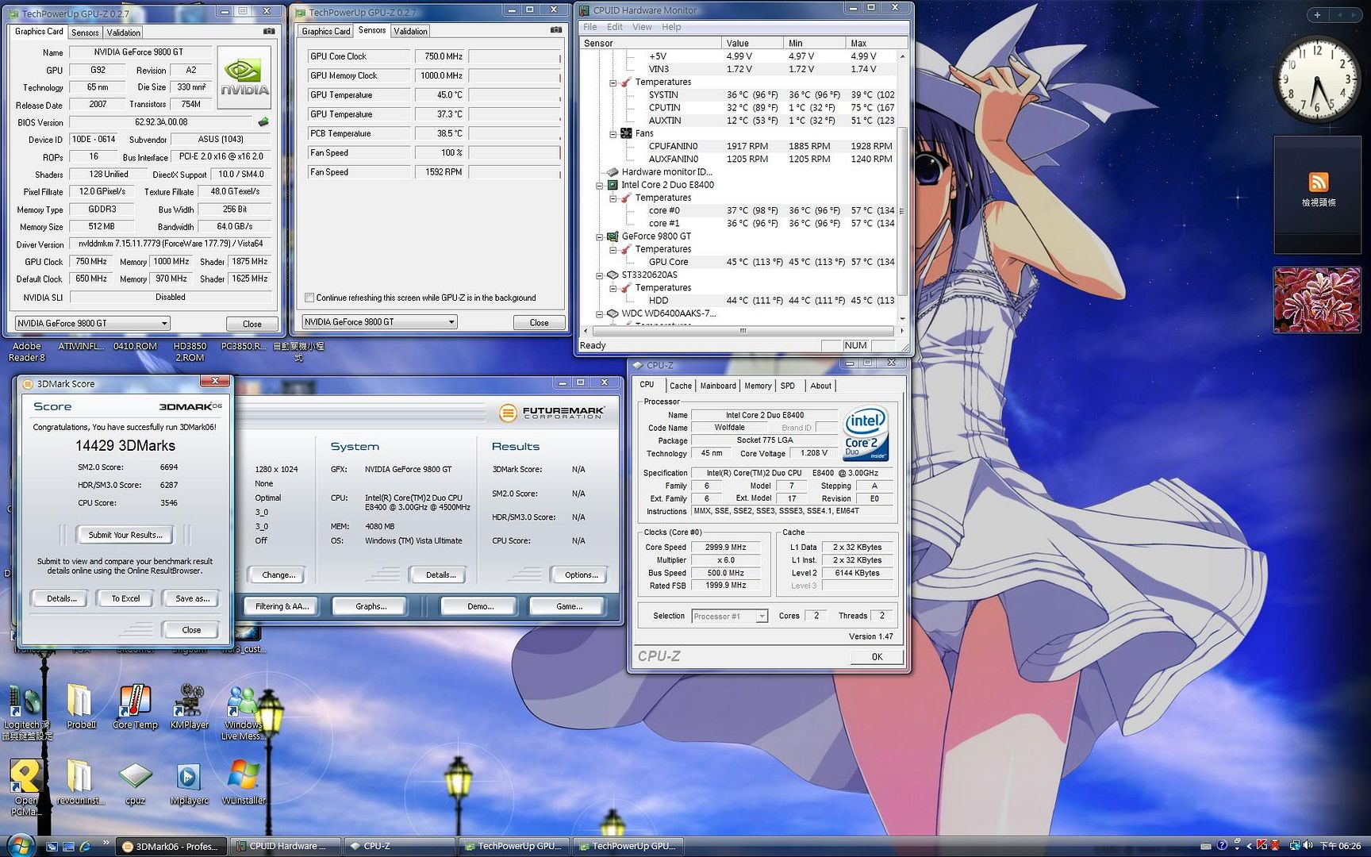Collapse the Temperatures node above SYSTIN
Image resolution: width=1371 pixels, height=857 pixels.
coord(613,83)
